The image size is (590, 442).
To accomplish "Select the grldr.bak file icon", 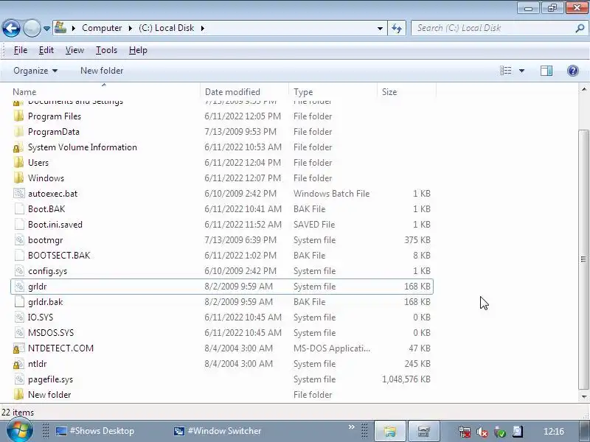I will point(19,302).
